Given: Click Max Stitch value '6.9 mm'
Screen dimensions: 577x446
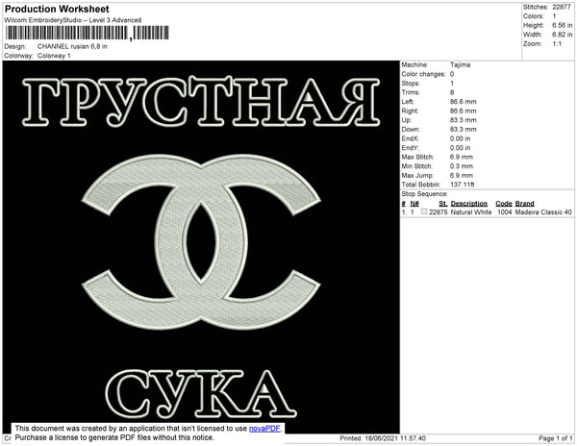Looking at the screenshot, I should tap(462, 157).
